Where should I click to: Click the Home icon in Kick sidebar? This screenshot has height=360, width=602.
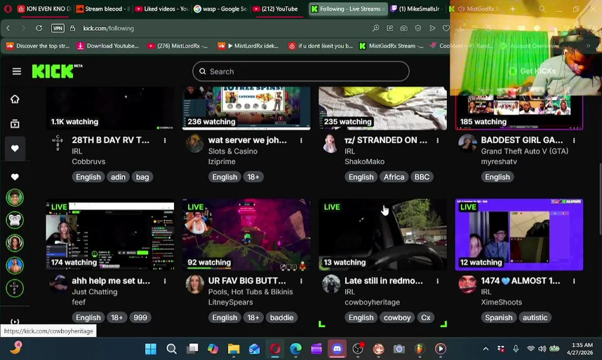pos(15,99)
